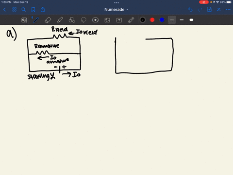Image resolution: width=233 pixels, height=175 pixels.
Task: Open the more options ellipsis menu
Action: (x=228, y=10)
